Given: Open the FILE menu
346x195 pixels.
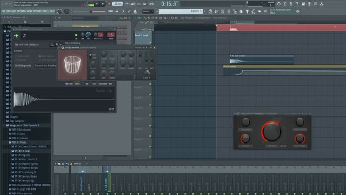Looking at the screenshot, I should coord(3,11).
